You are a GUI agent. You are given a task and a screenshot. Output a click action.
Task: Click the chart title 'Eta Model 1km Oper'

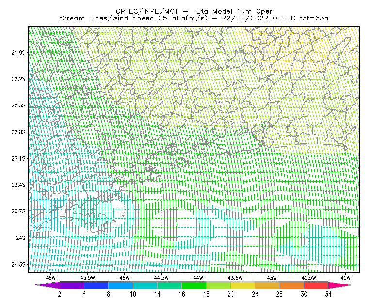click(x=234, y=11)
